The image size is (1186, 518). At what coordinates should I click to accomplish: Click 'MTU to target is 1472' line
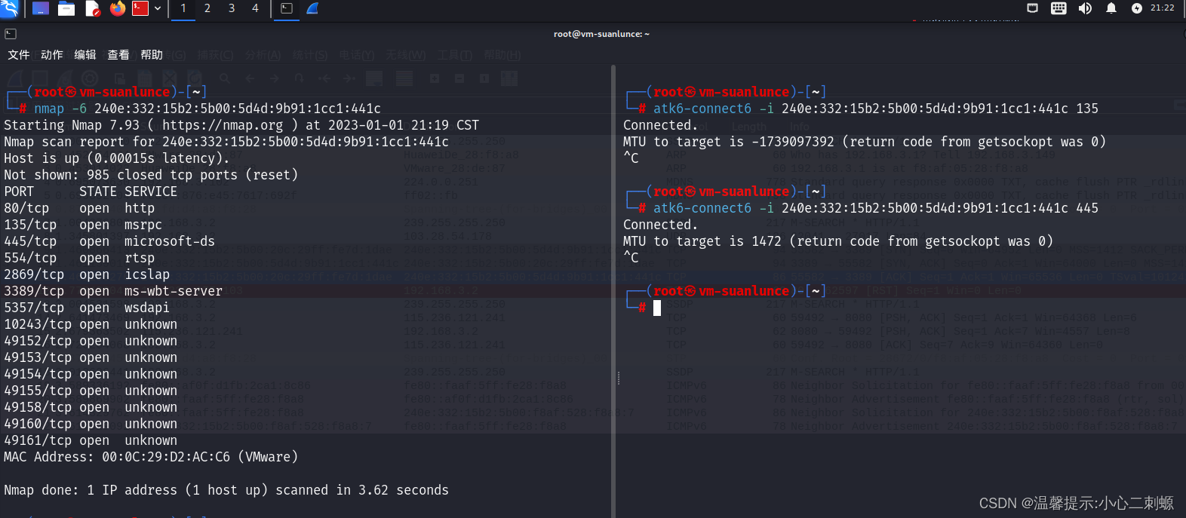(838, 241)
